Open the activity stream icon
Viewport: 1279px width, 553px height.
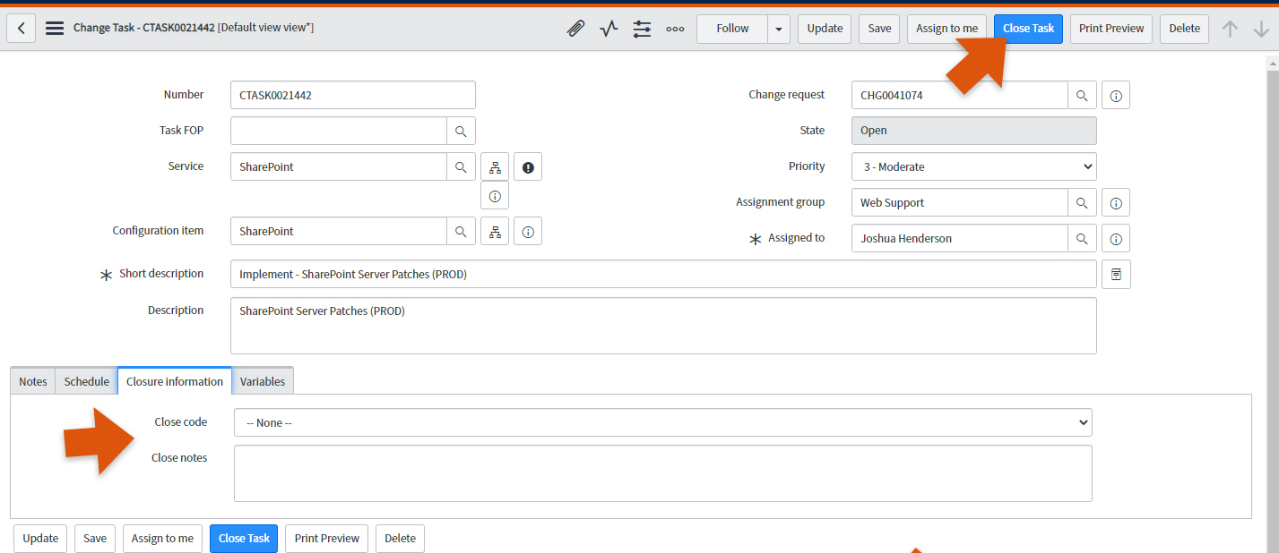click(609, 29)
